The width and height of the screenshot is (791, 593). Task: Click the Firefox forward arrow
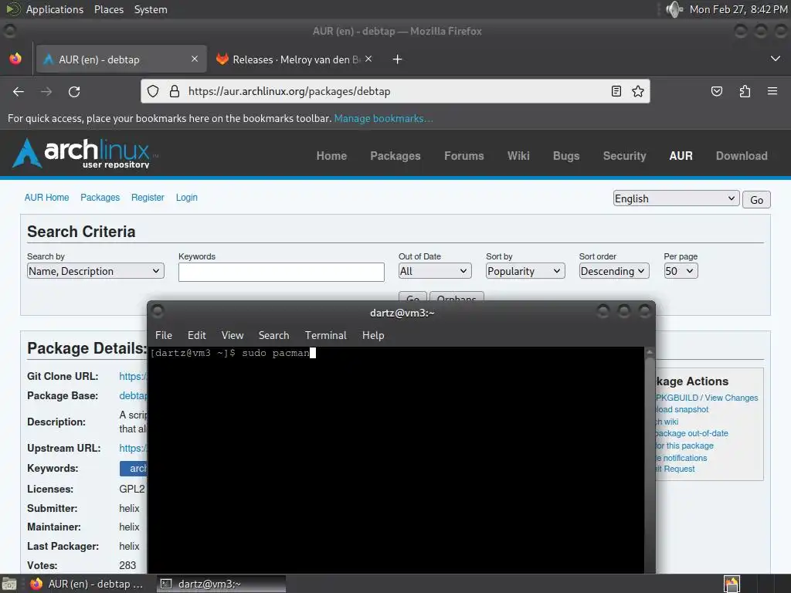(46, 92)
